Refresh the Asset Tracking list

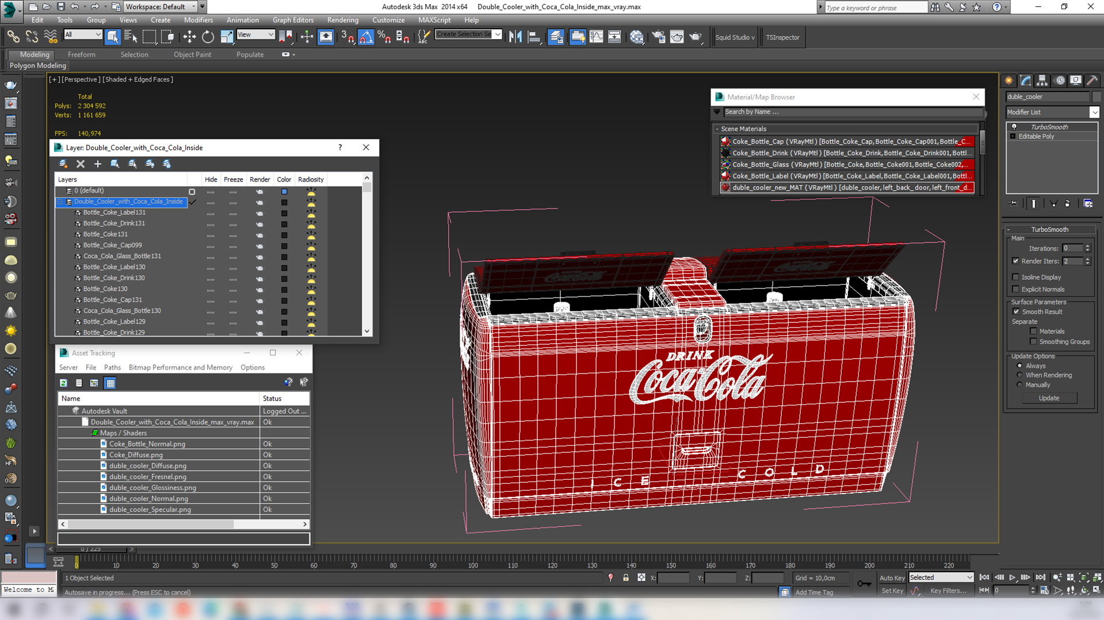coord(63,383)
